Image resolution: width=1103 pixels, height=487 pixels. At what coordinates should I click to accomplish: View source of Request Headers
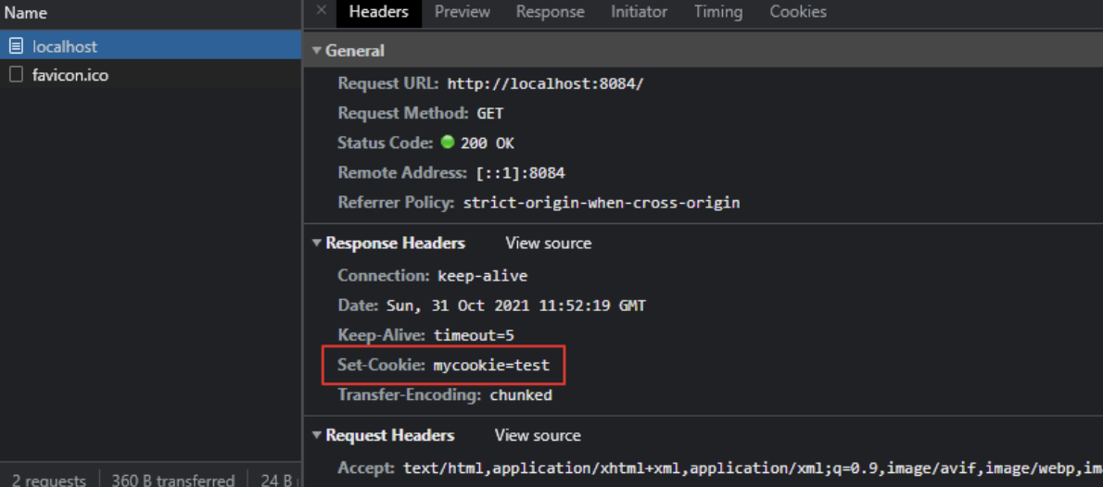[538, 436]
